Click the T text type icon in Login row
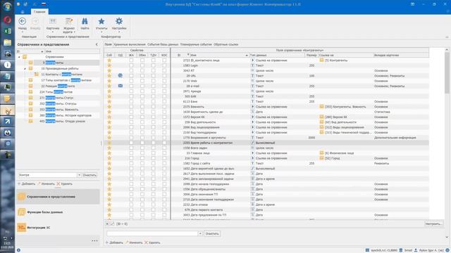The height and width of the screenshot is (253, 451). (x=252, y=65)
